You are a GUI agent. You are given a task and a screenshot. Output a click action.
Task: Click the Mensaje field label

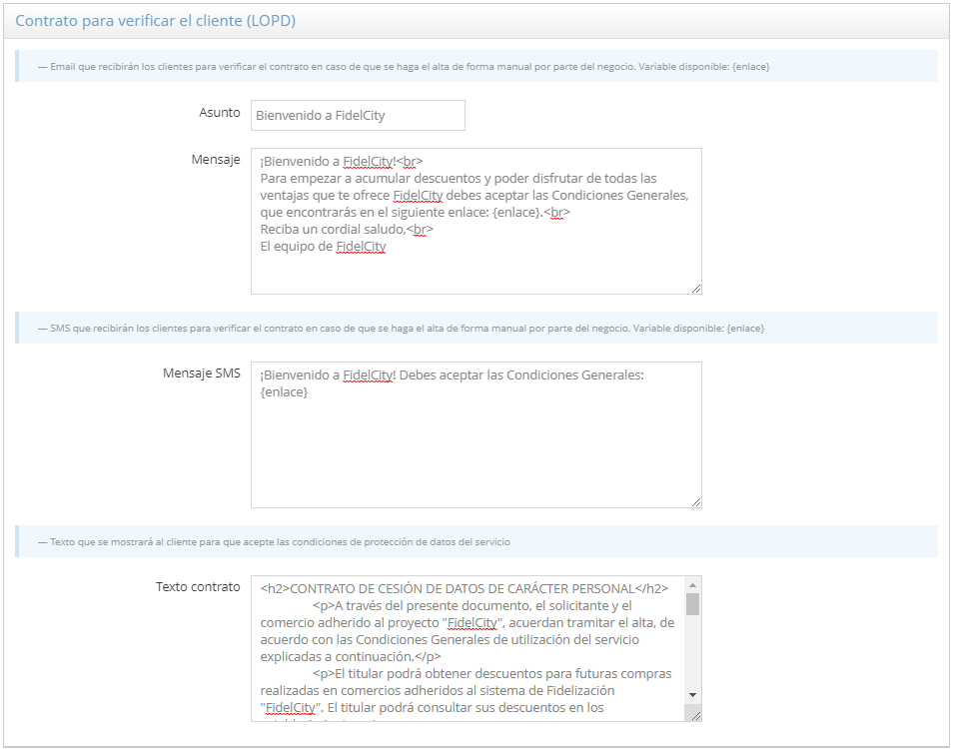[216, 160]
